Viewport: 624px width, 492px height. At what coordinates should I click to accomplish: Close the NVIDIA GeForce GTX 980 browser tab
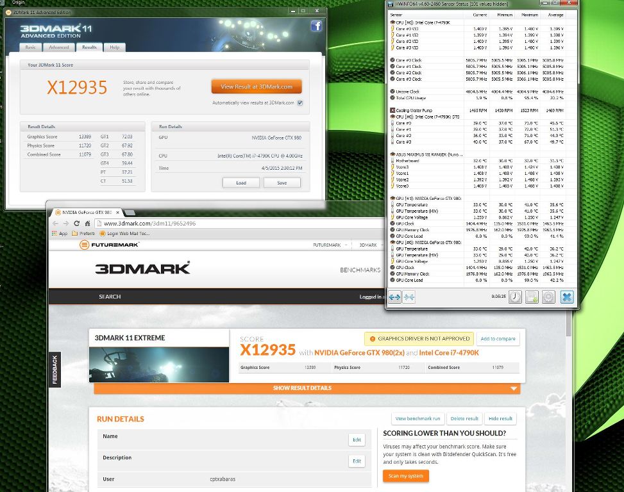117,213
